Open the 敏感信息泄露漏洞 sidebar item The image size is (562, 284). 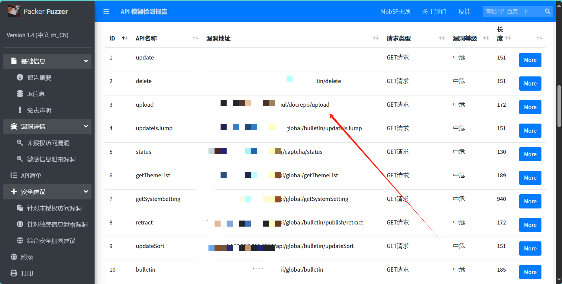47,159
